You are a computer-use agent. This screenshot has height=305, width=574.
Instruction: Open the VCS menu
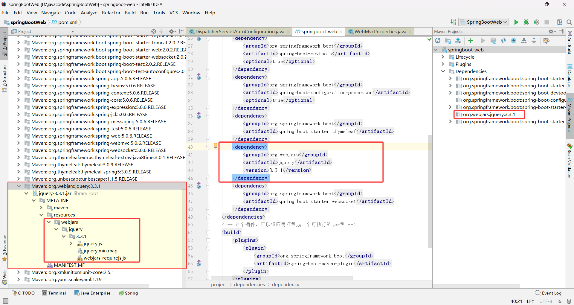click(174, 13)
